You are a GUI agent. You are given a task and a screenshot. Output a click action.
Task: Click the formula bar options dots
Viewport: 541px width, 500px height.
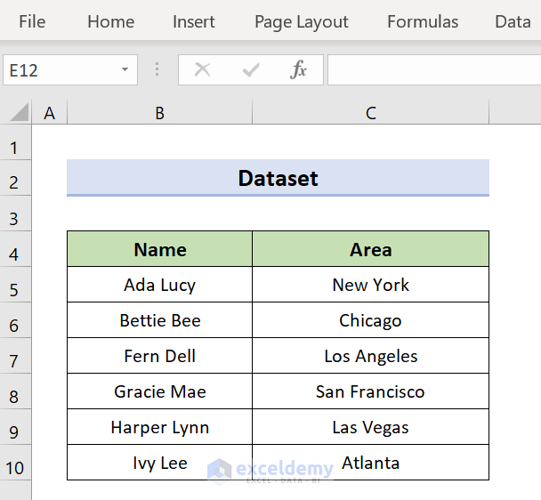tap(157, 70)
